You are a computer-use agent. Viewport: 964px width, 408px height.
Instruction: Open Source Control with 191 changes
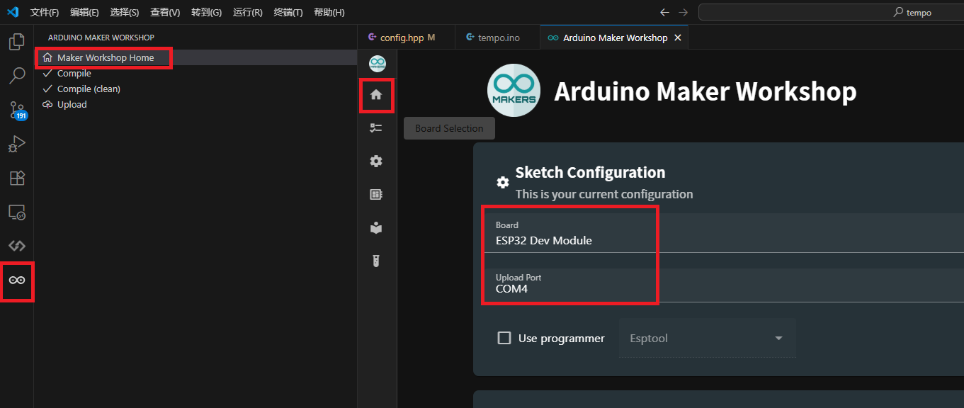(x=16, y=110)
